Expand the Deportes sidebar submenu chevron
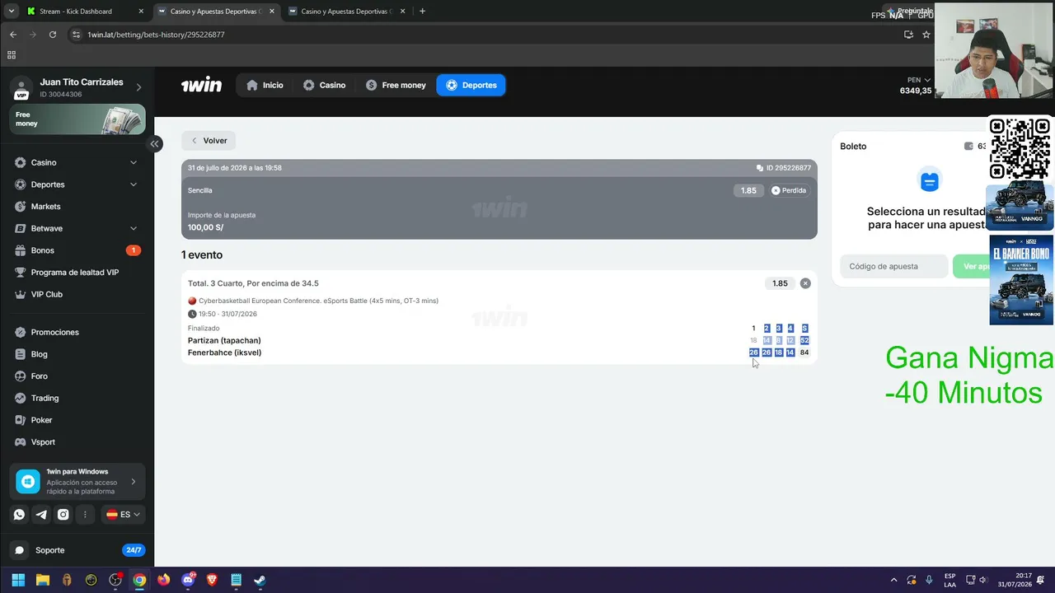 (134, 184)
